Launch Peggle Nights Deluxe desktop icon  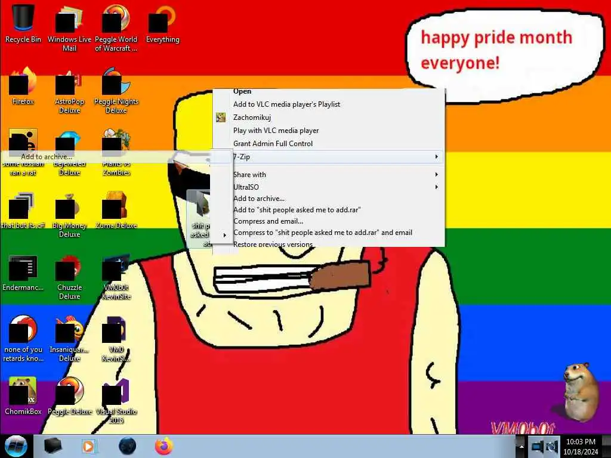click(116, 91)
